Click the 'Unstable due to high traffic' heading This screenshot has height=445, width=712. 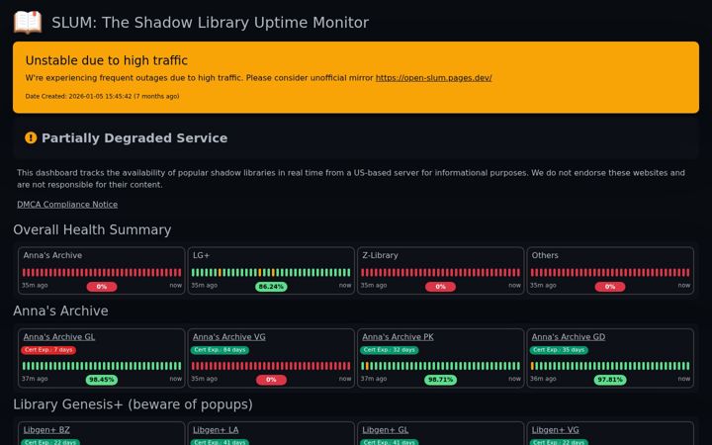click(106, 60)
